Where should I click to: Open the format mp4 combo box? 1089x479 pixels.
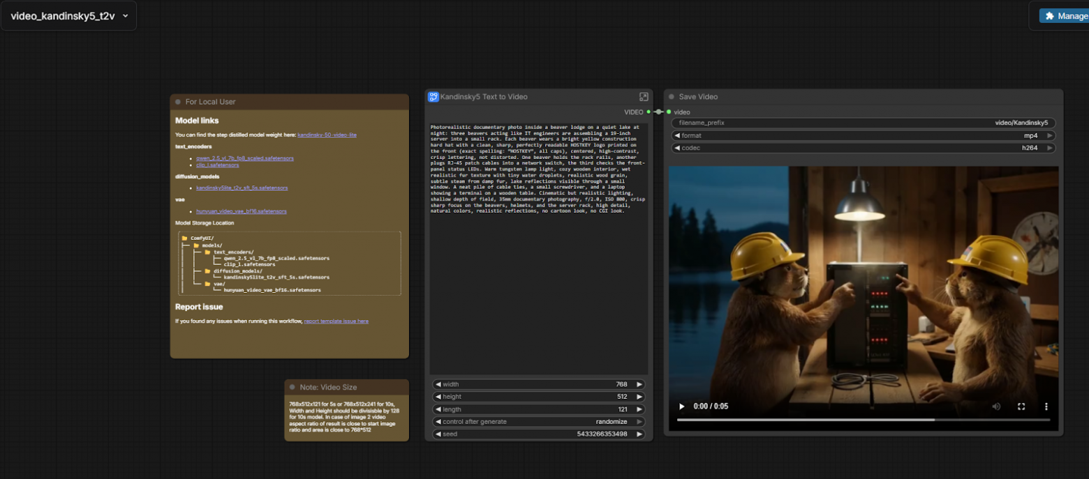(x=863, y=135)
